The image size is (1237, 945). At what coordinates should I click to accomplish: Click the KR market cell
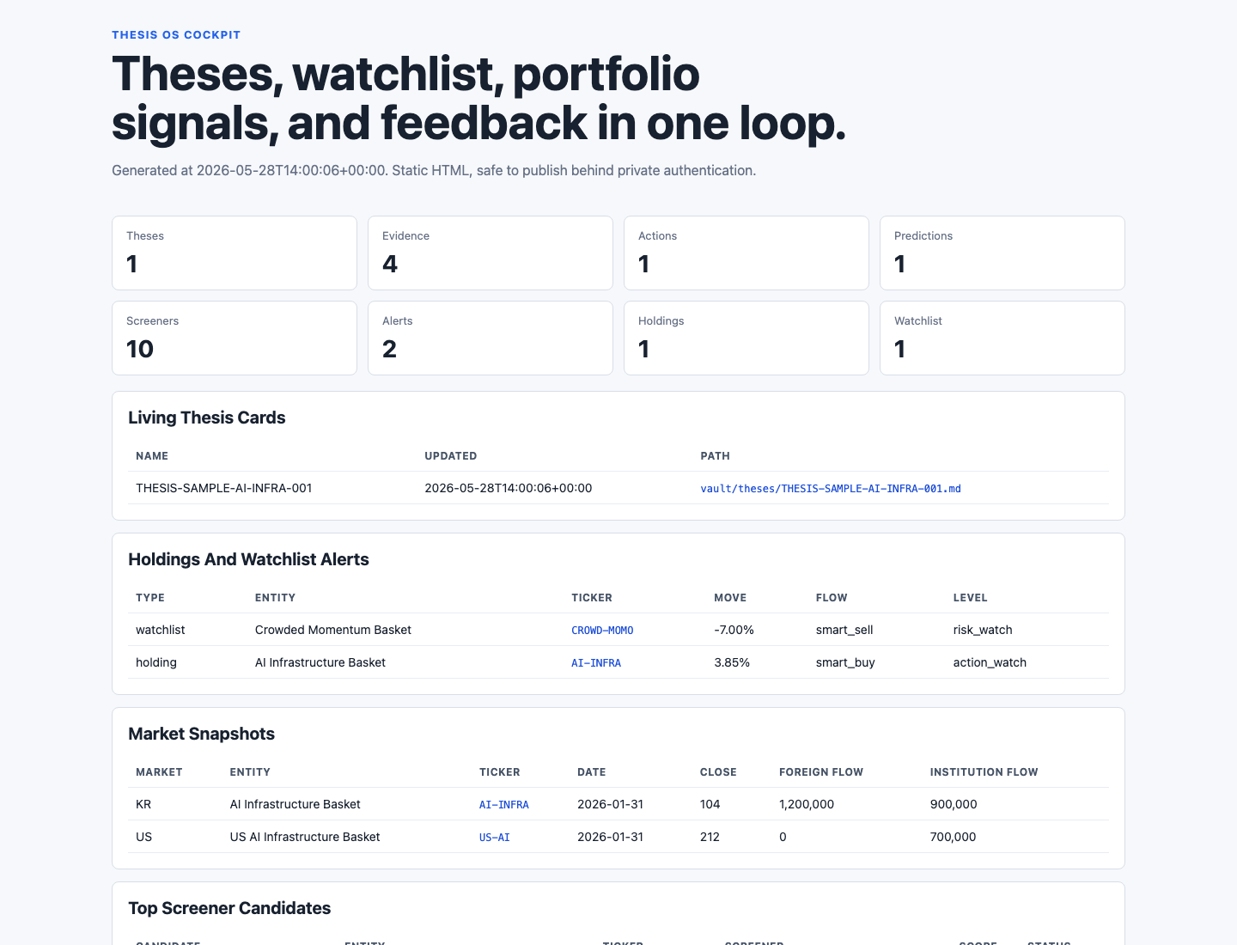tap(143, 804)
